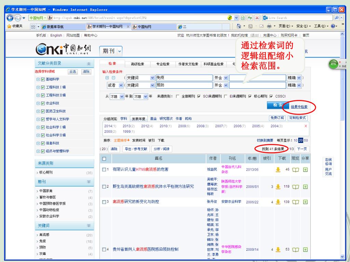Toggle the CSSCI checkbox

pyautogui.click(x=271, y=96)
